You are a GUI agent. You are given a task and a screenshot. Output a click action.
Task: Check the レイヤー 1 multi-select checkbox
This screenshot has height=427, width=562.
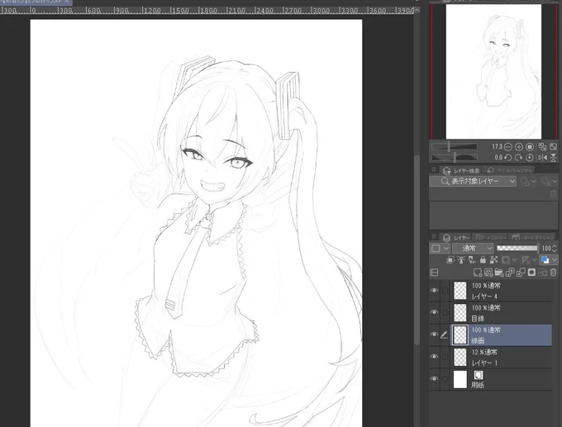[x=445, y=357]
